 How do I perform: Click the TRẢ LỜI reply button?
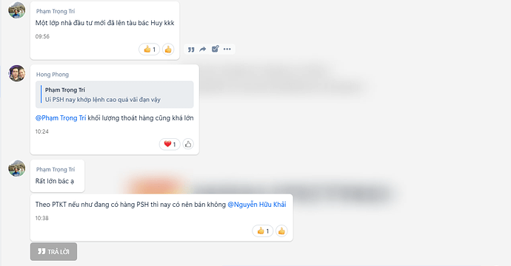click(54, 252)
